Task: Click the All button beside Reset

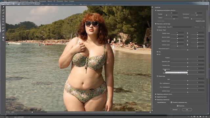Action: 203,27
